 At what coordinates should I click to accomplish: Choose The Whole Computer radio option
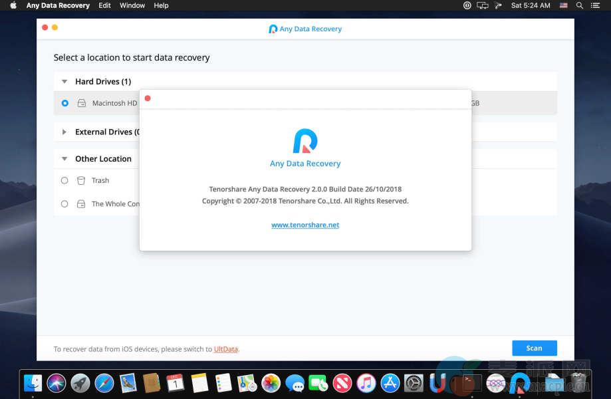[x=64, y=204]
